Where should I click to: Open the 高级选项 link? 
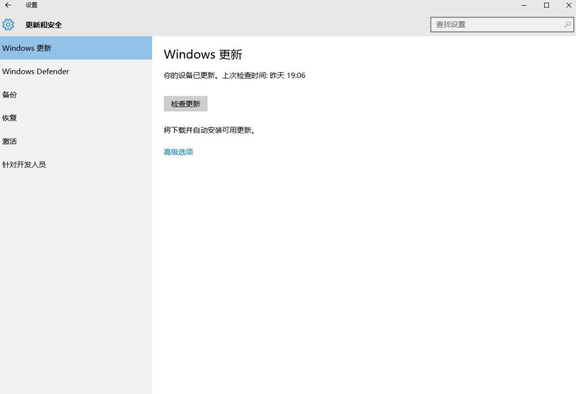(x=178, y=152)
